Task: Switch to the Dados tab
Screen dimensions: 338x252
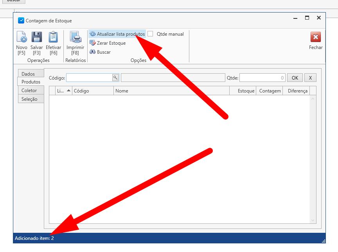Action: click(28, 74)
